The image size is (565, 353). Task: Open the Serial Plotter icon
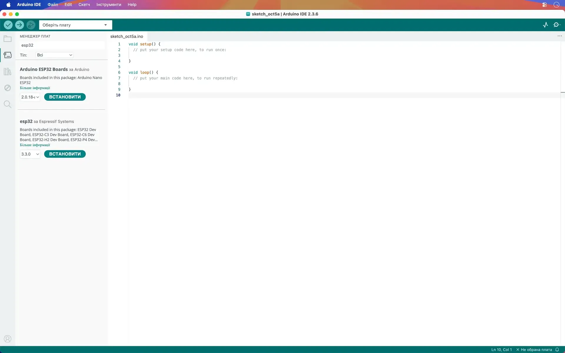545,25
